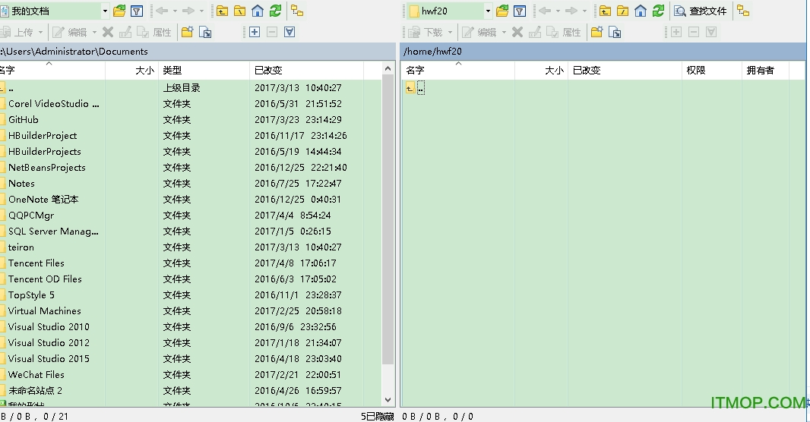Viewport: 810px width, 422px height.
Task: Click the local select all icon
Action: [290, 32]
